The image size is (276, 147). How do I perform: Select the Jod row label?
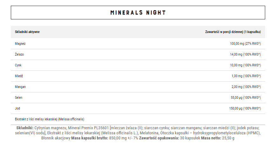[x=17, y=108]
